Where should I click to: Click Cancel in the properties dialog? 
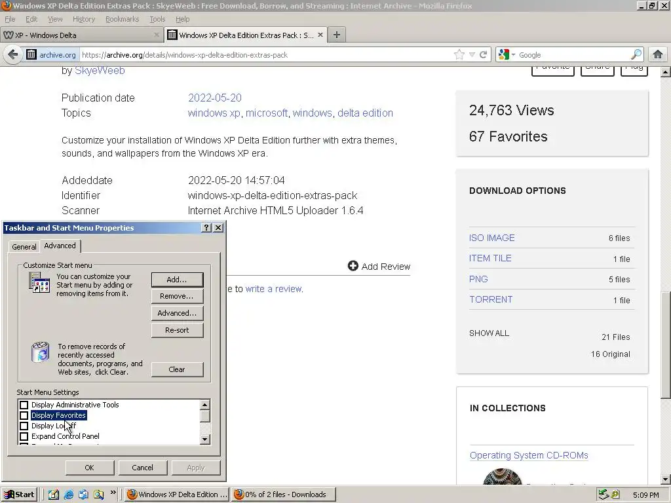click(142, 468)
